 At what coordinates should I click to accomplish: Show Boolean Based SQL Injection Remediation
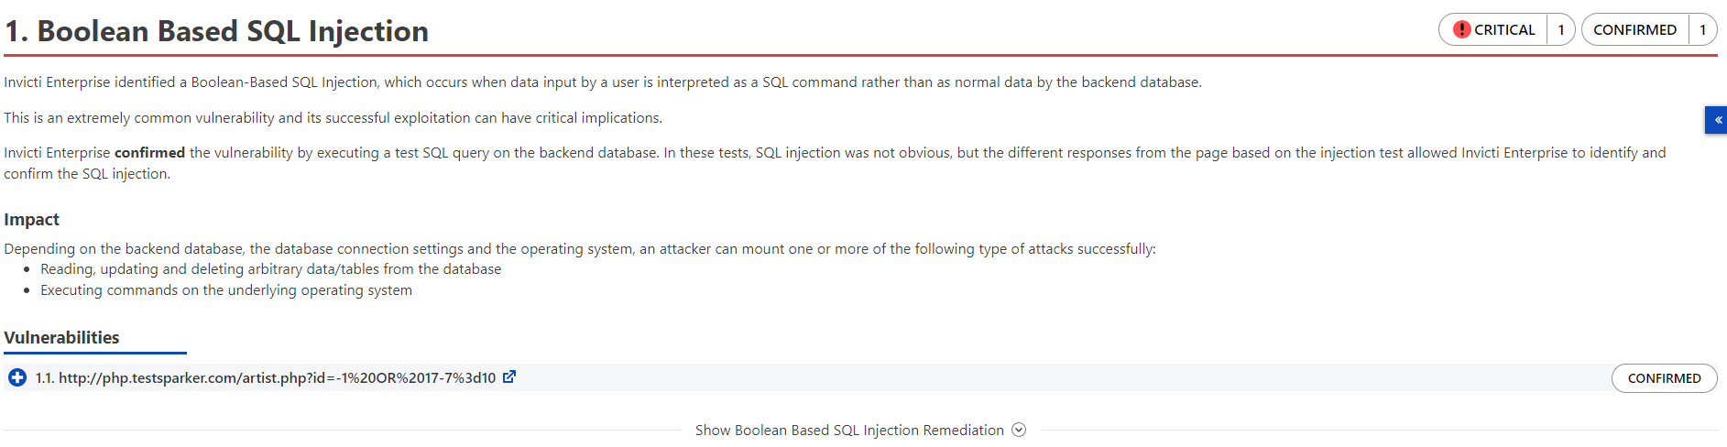[x=848, y=430]
